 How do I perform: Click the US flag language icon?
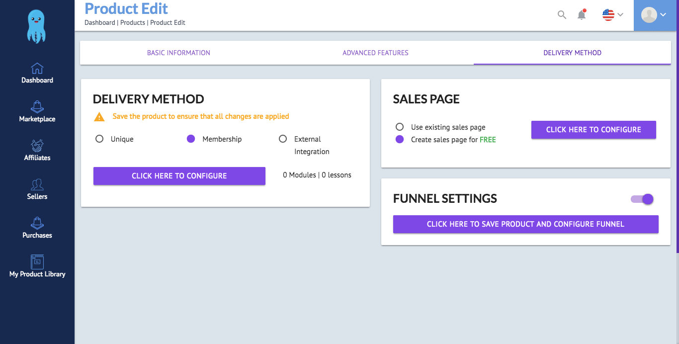pyautogui.click(x=608, y=15)
